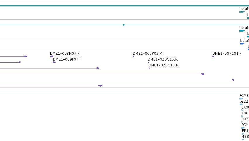
Task: Open the DME1-005P03.R feature label
Action: [147, 54]
